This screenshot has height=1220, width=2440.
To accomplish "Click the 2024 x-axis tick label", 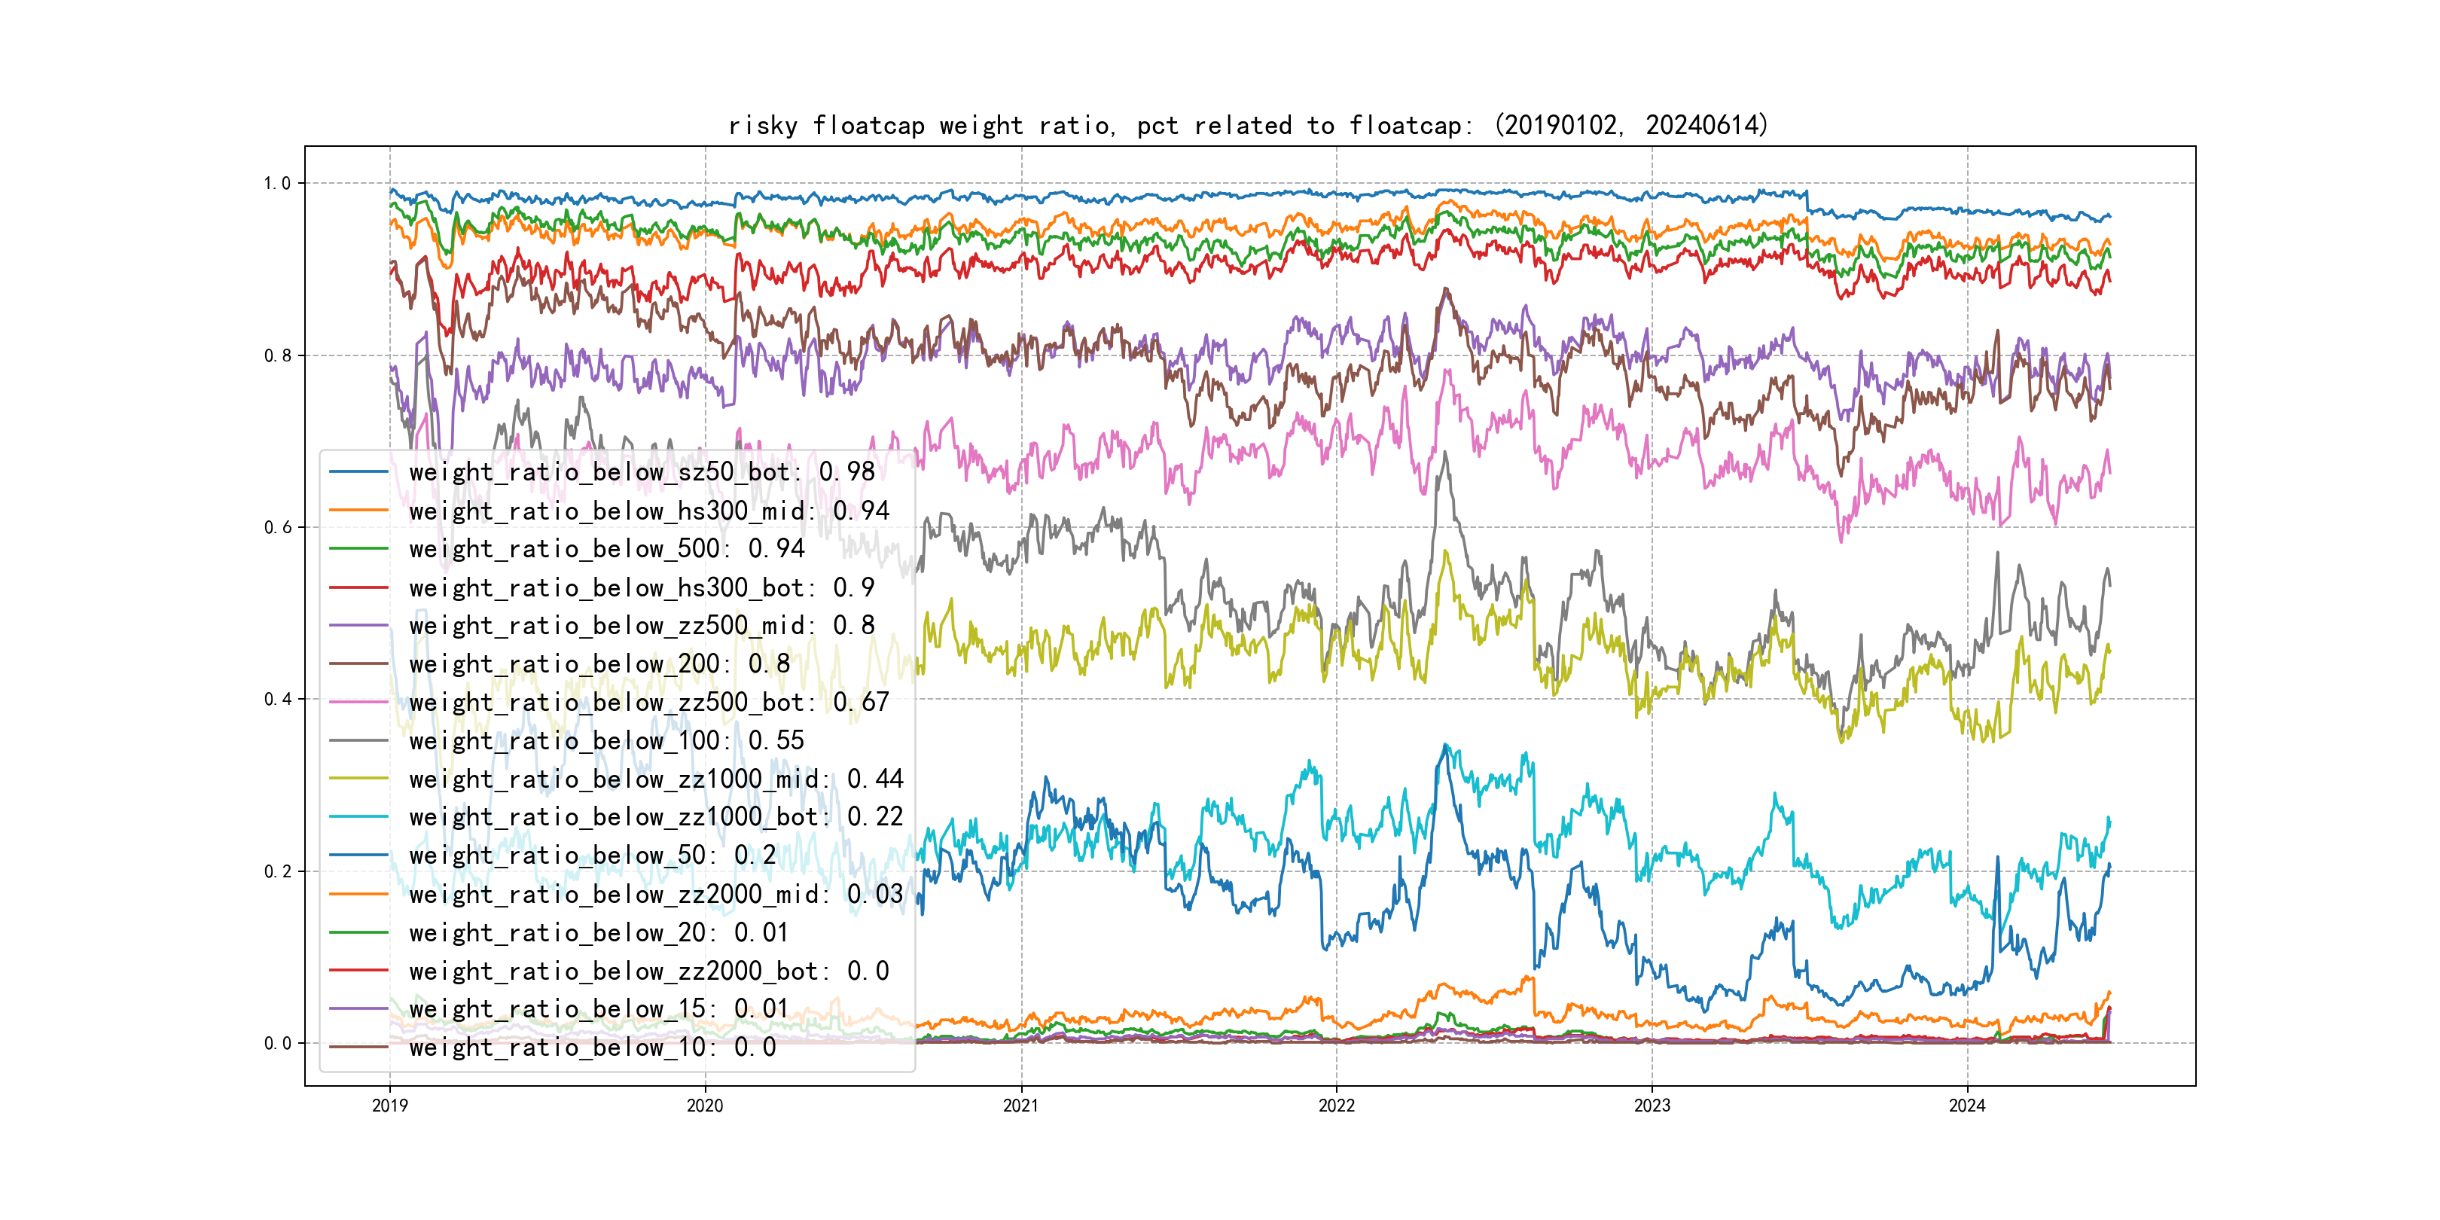I will pos(1966,1106).
